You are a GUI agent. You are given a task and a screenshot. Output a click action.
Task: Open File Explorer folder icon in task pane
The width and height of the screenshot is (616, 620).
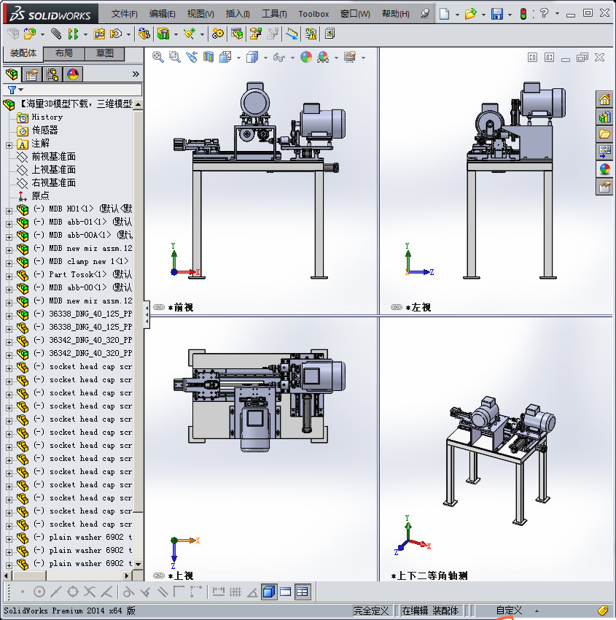click(604, 134)
